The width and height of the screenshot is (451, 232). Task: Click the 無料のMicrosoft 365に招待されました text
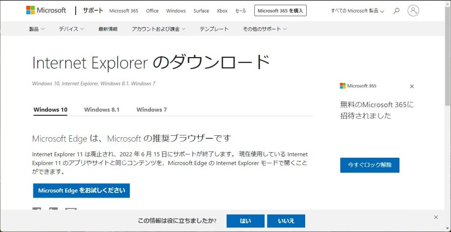click(x=377, y=110)
